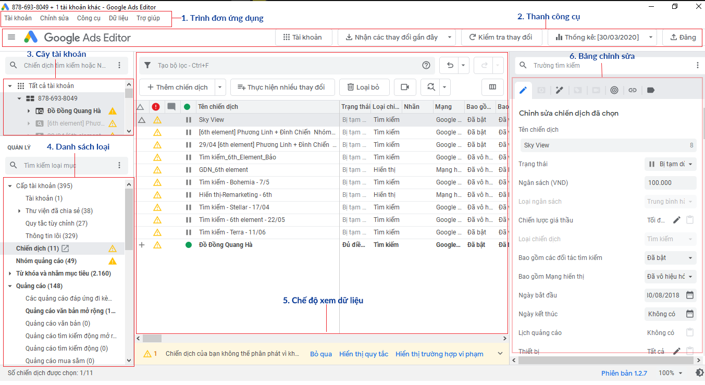This screenshot has height=385, width=705.
Task: Open the Trạng thái dropdown in edit panel
Action: [670, 164]
